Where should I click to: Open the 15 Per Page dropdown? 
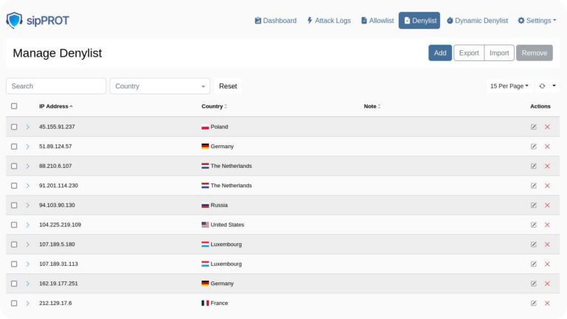(x=509, y=86)
